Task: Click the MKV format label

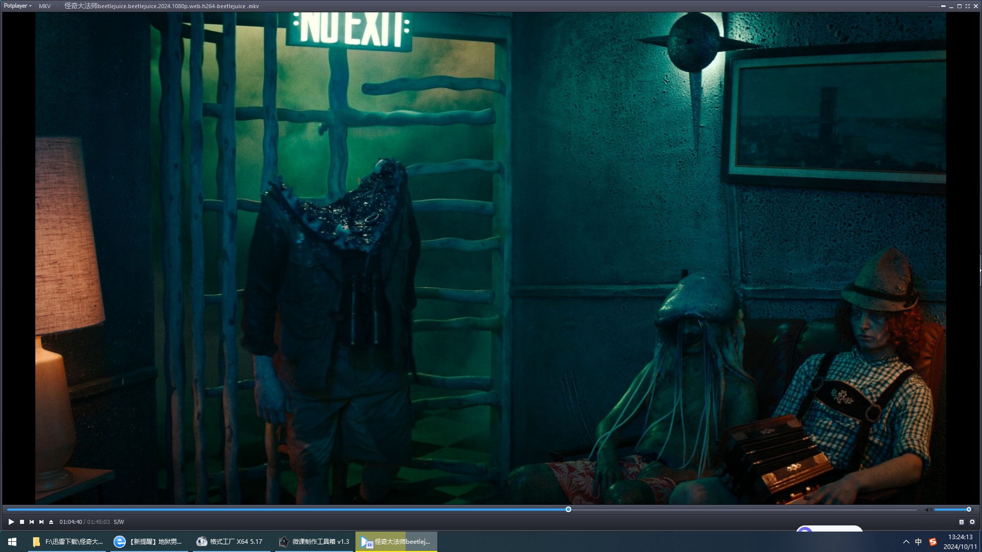Action: 45,6
